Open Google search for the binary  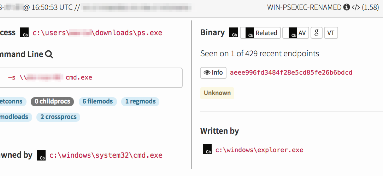coord(316,33)
